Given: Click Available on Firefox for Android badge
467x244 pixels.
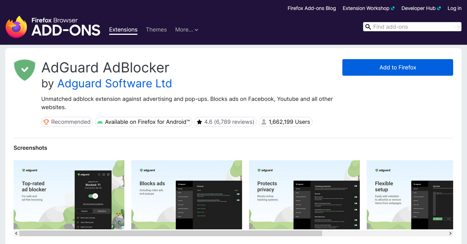Looking at the screenshot, I should point(143,122).
